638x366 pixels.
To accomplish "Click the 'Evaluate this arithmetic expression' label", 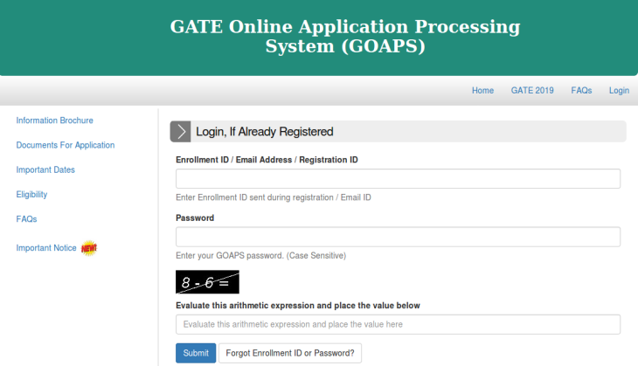I will (x=298, y=306).
